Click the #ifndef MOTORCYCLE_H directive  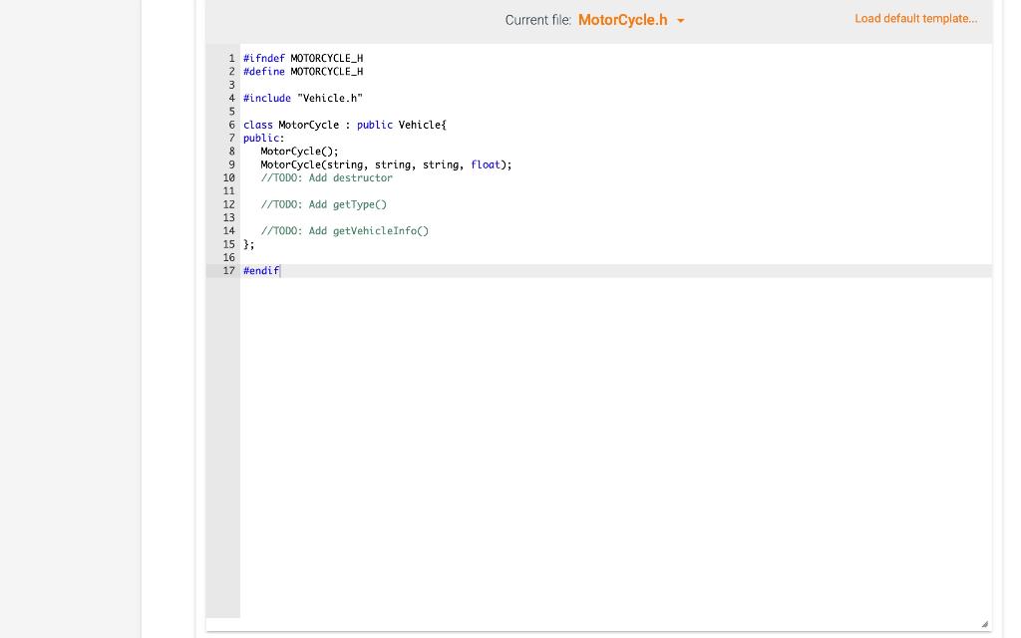303,58
